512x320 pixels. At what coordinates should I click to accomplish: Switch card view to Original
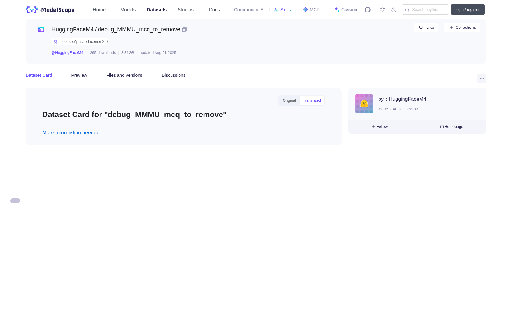[289, 100]
